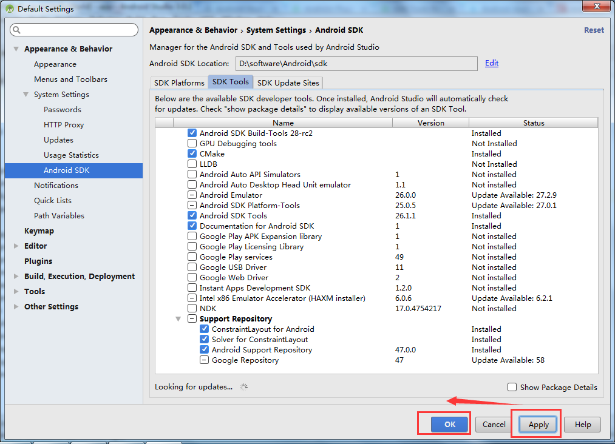615x444 pixels.
Task: Check the NDK checkbox
Action: coord(192,308)
